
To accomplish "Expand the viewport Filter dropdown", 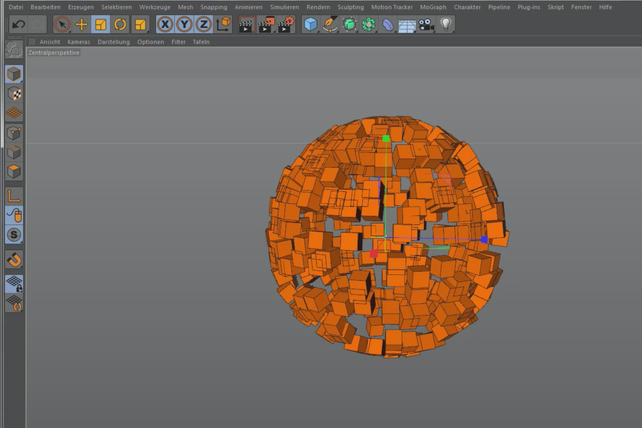I will pos(179,42).
